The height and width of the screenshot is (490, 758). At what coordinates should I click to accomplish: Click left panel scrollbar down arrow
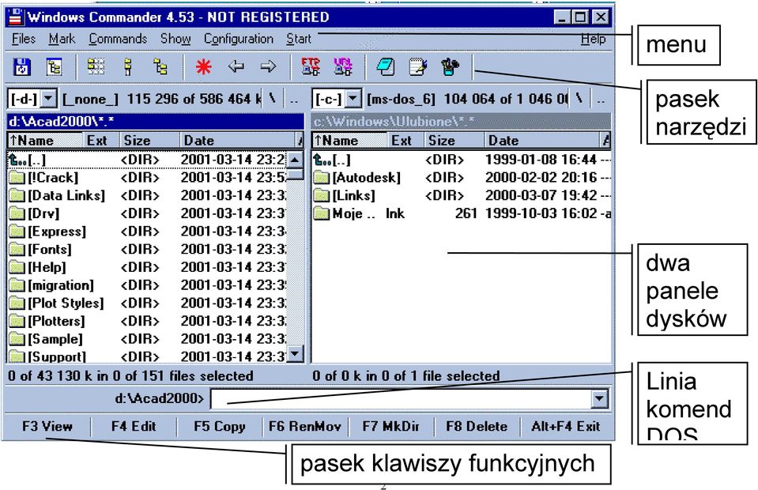tap(296, 353)
